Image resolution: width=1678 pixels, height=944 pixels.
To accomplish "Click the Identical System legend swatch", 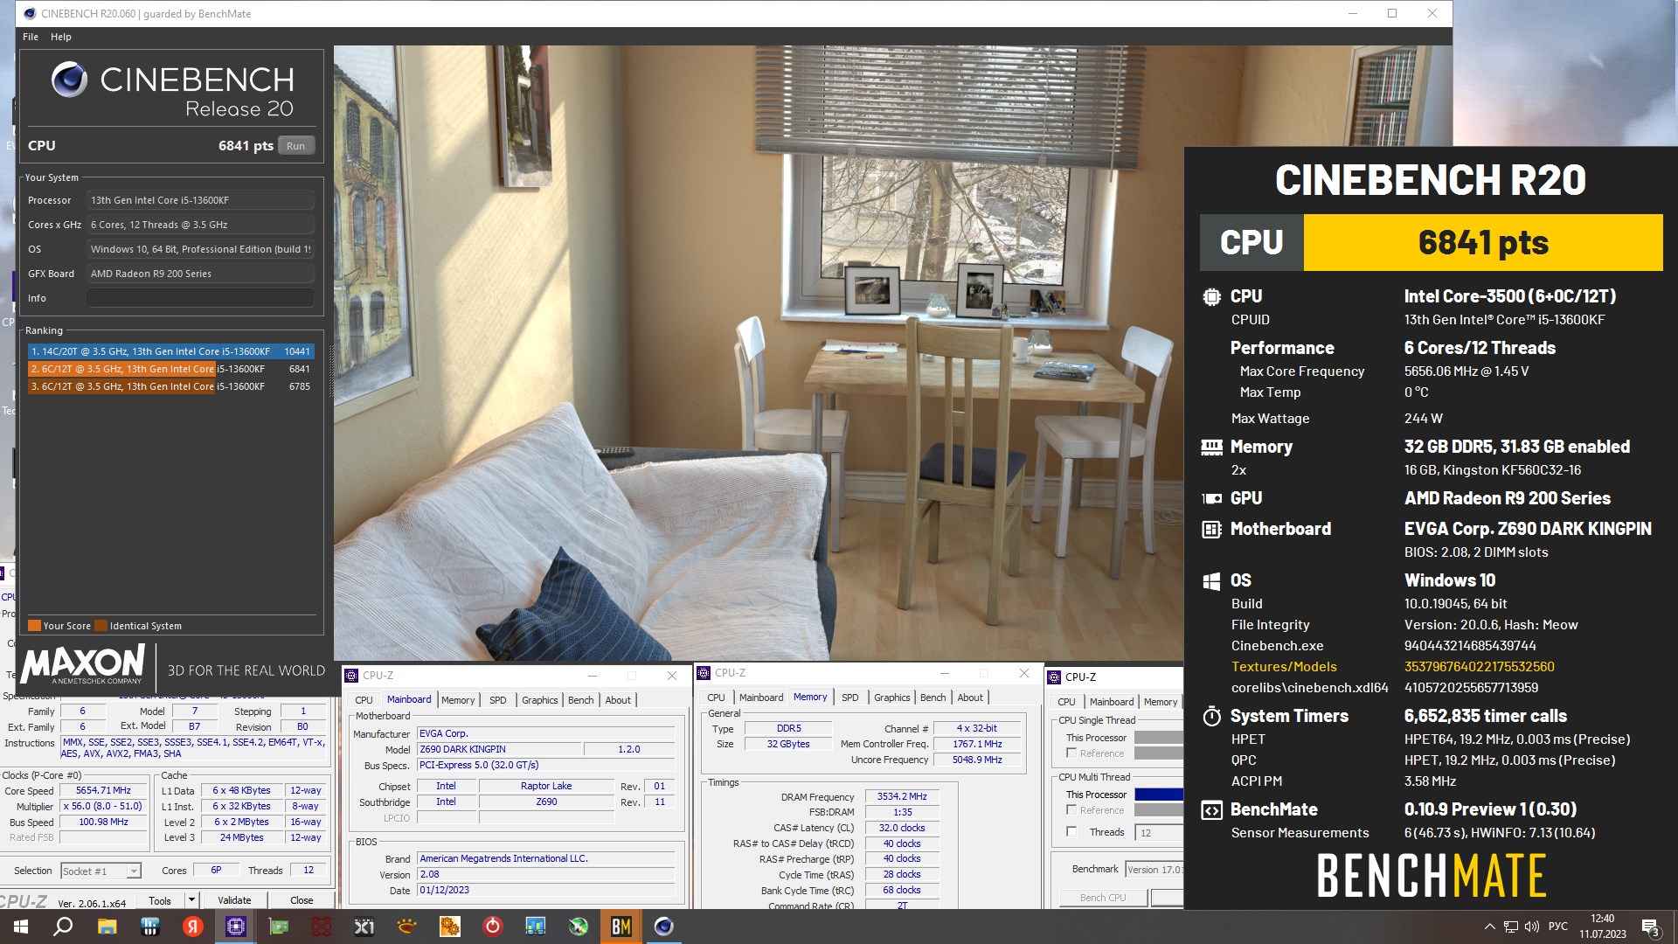I will (x=101, y=626).
